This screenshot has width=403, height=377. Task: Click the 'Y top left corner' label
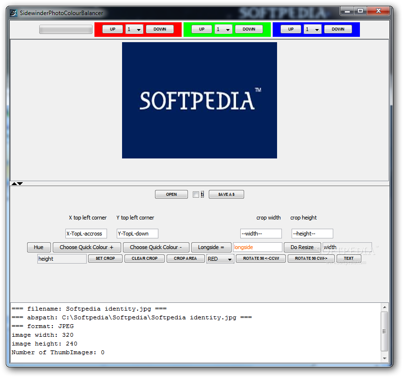coord(135,218)
